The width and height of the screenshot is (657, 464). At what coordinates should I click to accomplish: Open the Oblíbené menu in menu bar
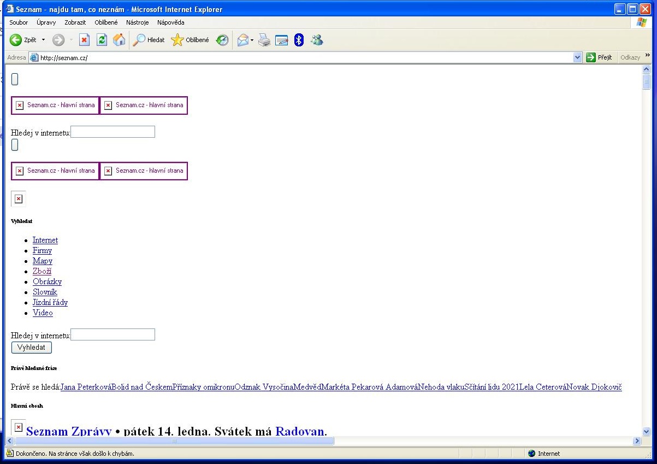click(106, 22)
